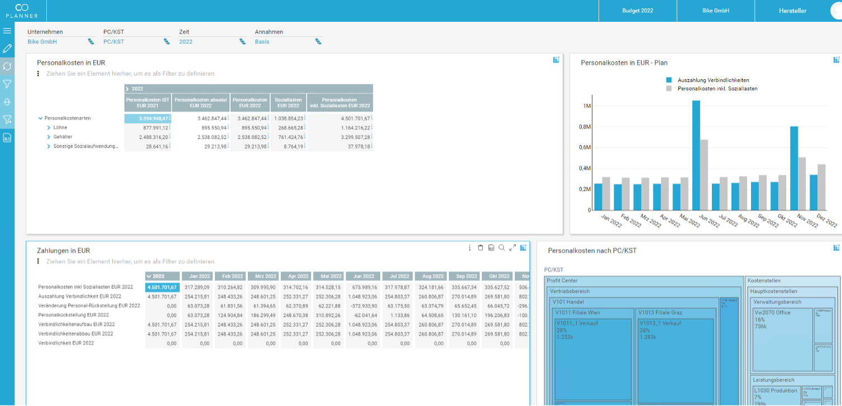Select the highlighted cell 3.394.948,47 in the table
Image resolution: width=842 pixels, height=406 pixels.
tap(148, 118)
